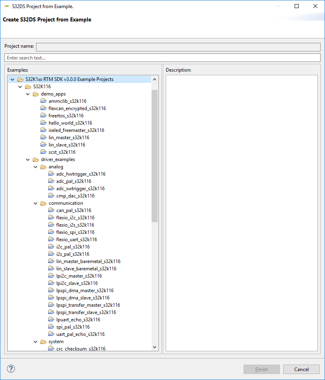Click folder icon of flexio_i2c_s32k116
The height and width of the screenshot is (380, 325).
51,217
